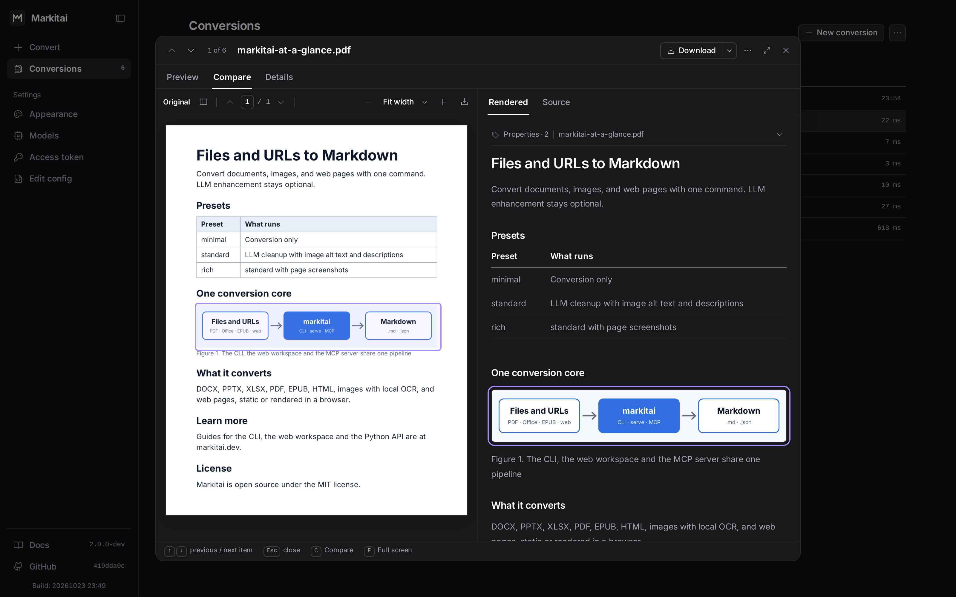Switch to the Details tab
956x597 pixels.
(279, 77)
